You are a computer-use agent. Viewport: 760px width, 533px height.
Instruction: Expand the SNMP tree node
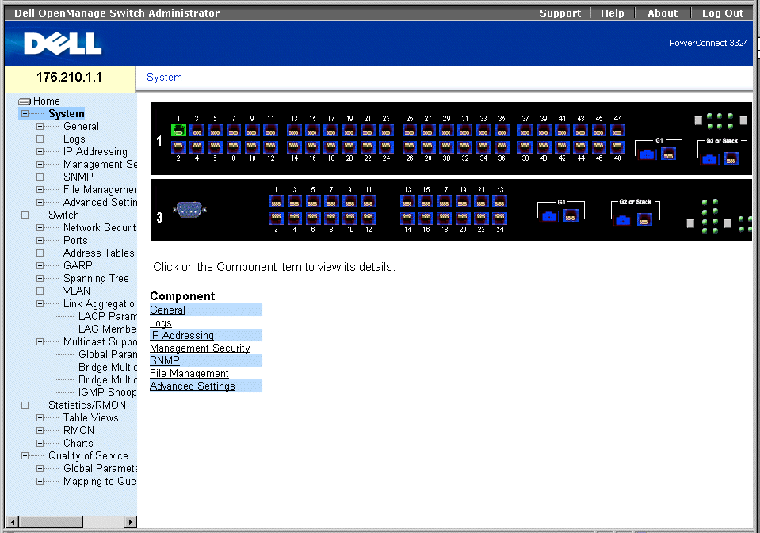coord(40,177)
